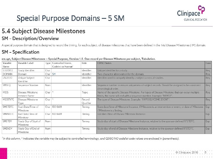
Task: Click 'ISO 8601' in the SMSTDTC row
Action: [x=57, y=107]
